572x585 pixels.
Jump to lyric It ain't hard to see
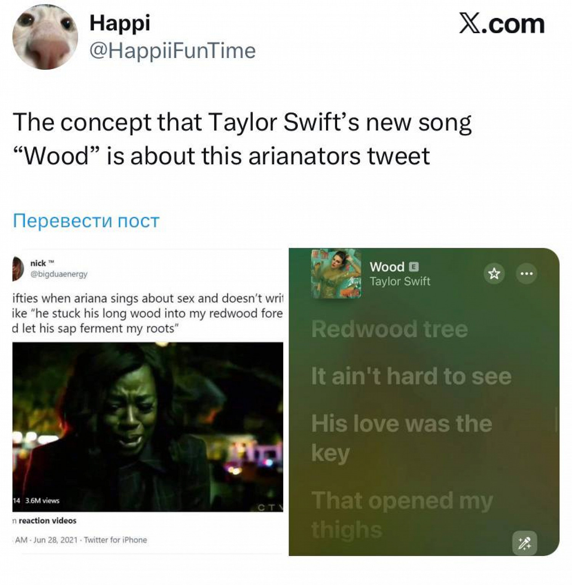[411, 376]
